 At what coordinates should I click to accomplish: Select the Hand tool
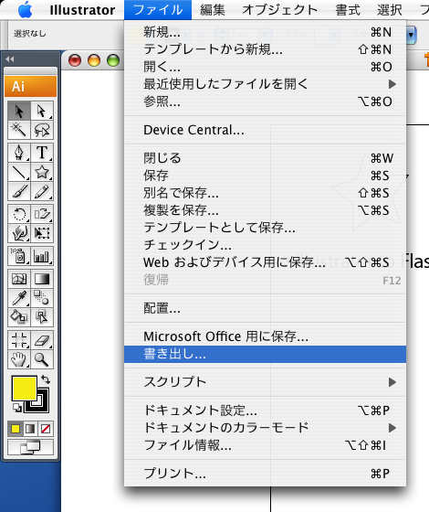coord(19,358)
